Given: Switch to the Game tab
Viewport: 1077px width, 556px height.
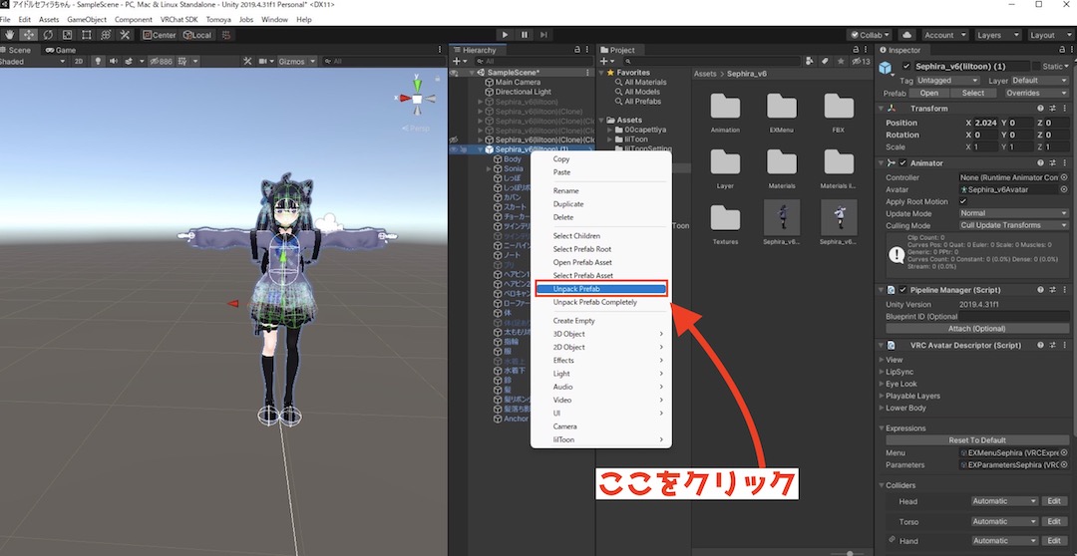Looking at the screenshot, I should [61, 50].
